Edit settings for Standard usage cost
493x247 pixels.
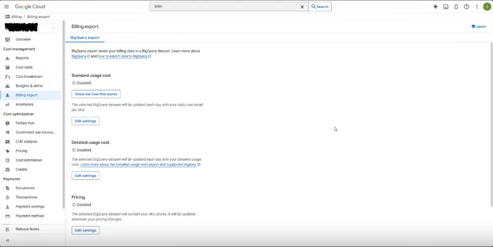85,121
